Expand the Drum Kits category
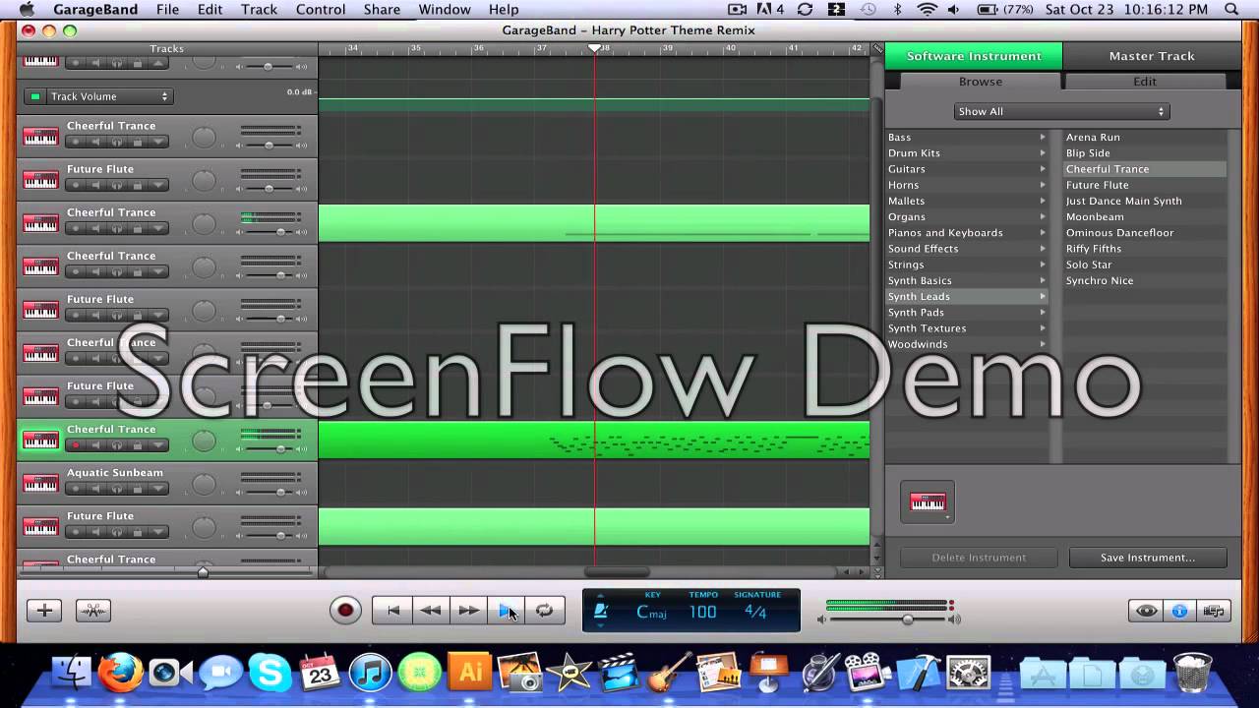Screen dimensions: 1259x708 [x=966, y=152]
